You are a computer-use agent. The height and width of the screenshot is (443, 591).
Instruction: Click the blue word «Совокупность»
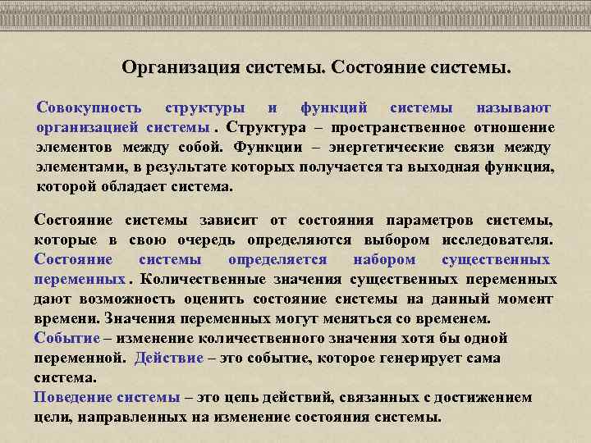coord(89,108)
